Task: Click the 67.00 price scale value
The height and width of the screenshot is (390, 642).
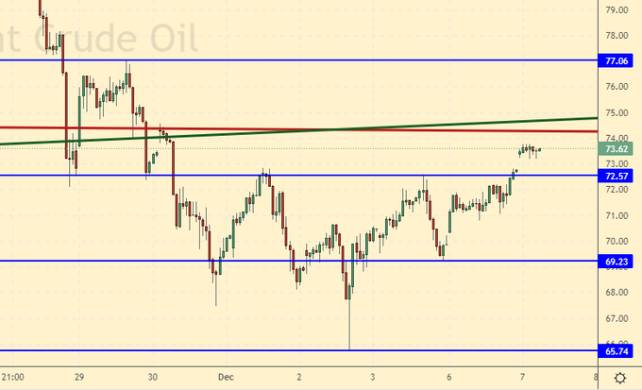Action: coord(617,318)
